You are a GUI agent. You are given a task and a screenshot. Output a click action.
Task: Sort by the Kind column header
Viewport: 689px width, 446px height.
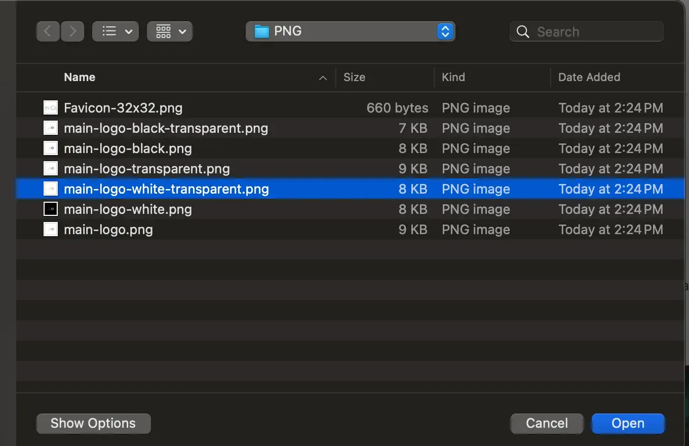point(453,77)
